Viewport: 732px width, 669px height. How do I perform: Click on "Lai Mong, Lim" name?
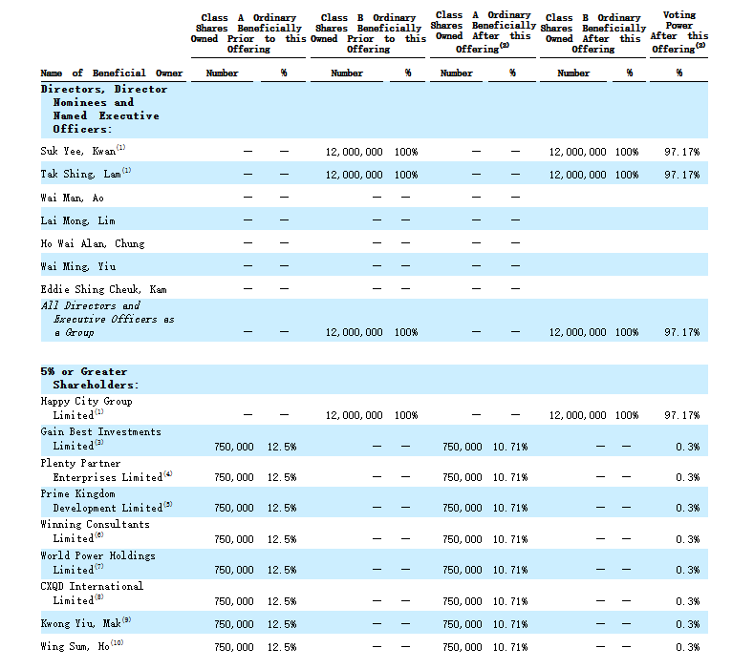(78, 220)
